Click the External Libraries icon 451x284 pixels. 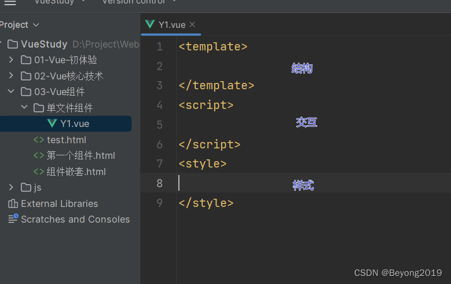coord(13,203)
